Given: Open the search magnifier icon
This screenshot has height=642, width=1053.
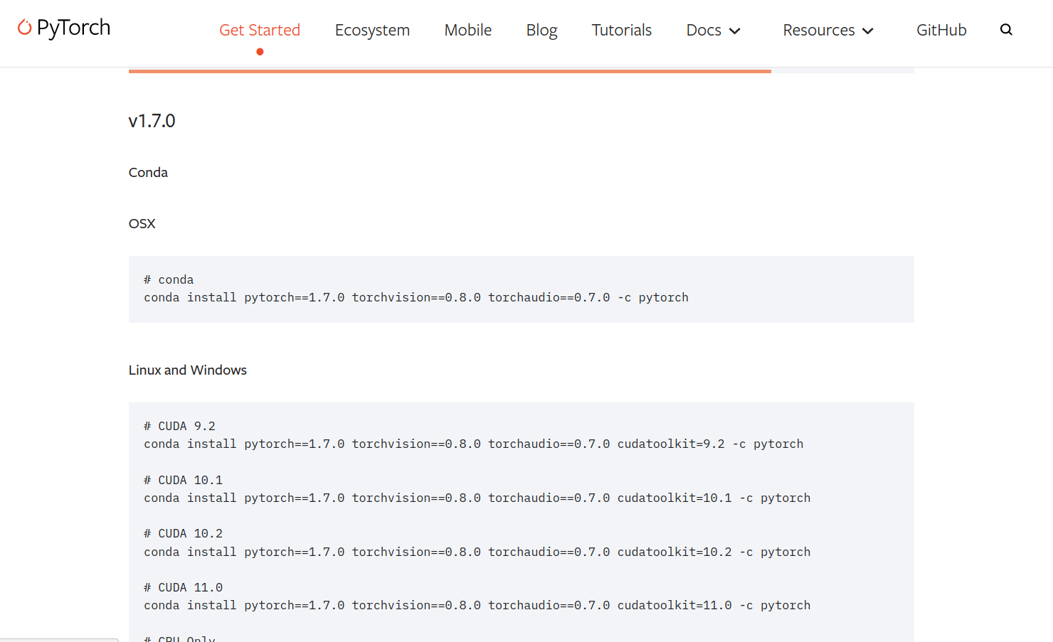Looking at the screenshot, I should pos(1006,30).
